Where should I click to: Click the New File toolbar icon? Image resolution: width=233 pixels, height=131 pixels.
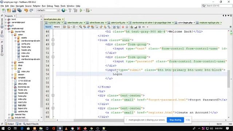pyautogui.click(x=4, y=11)
